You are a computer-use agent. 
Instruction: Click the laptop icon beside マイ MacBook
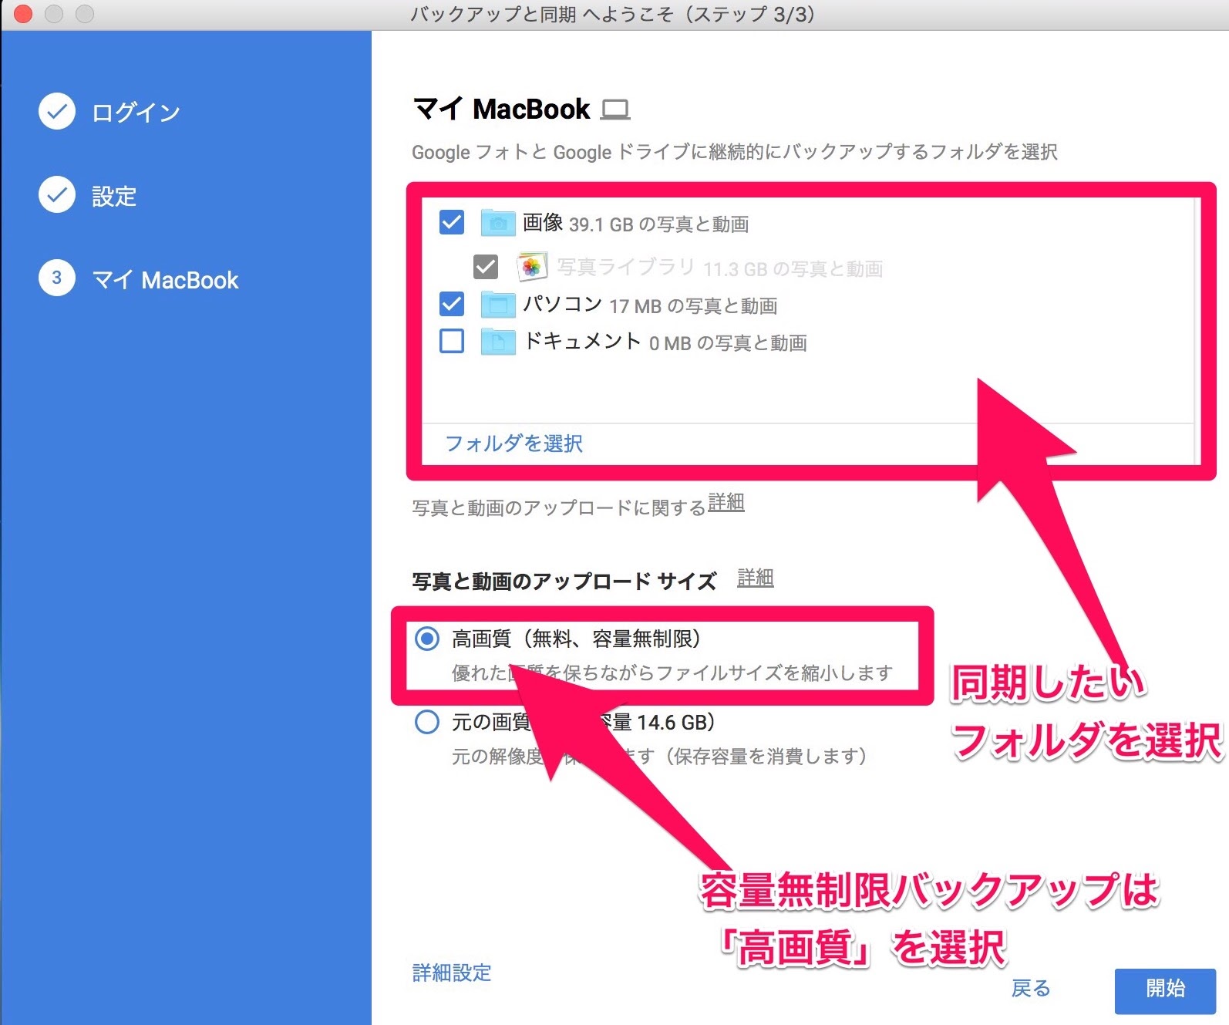tap(615, 110)
